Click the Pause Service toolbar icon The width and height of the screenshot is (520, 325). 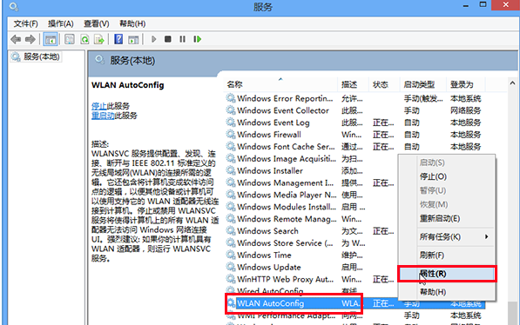(182, 39)
